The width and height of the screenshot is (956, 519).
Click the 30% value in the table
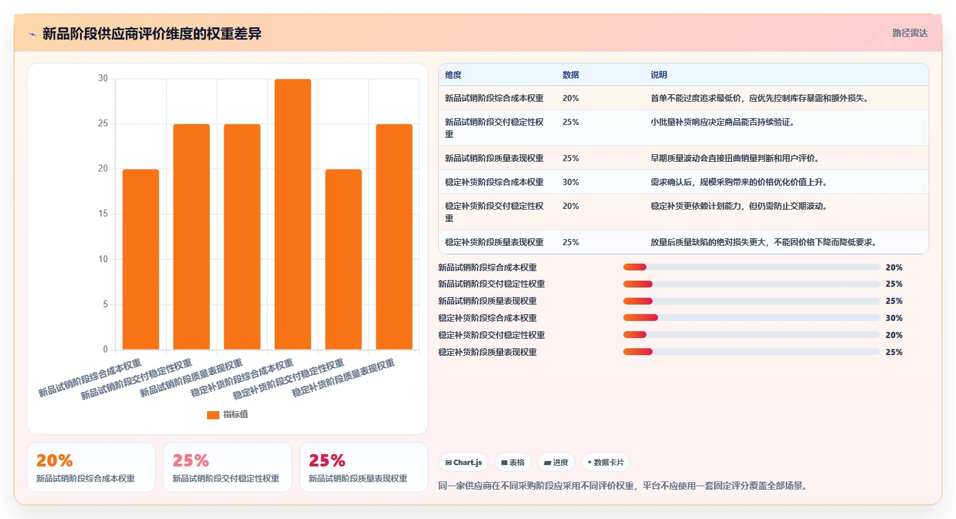tap(571, 182)
